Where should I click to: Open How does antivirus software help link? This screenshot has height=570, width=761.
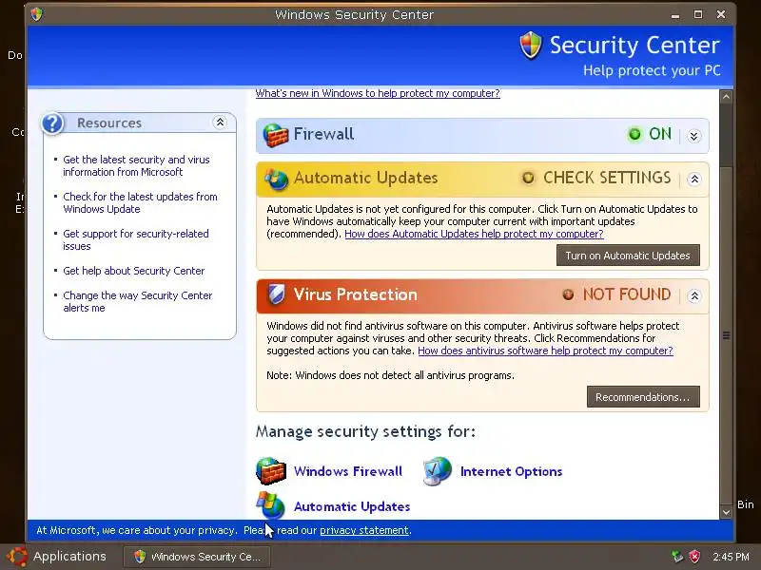(x=545, y=351)
